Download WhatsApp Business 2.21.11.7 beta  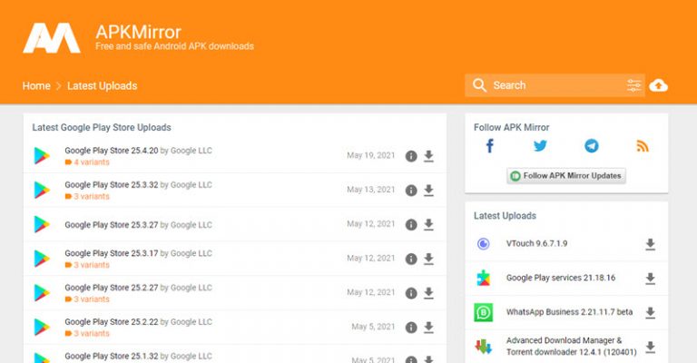651,313
